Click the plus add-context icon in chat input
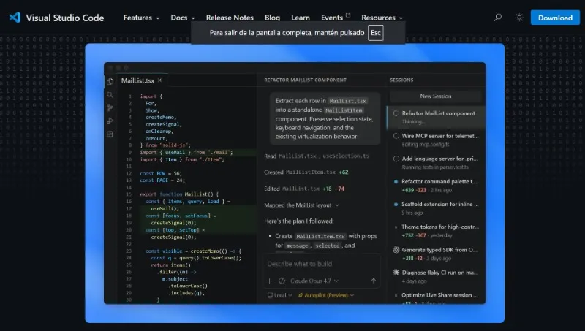The height and width of the screenshot is (331, 585). (x=269, y=281)
